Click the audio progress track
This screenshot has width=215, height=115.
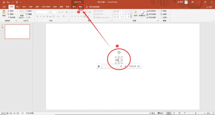click(110, 66)
